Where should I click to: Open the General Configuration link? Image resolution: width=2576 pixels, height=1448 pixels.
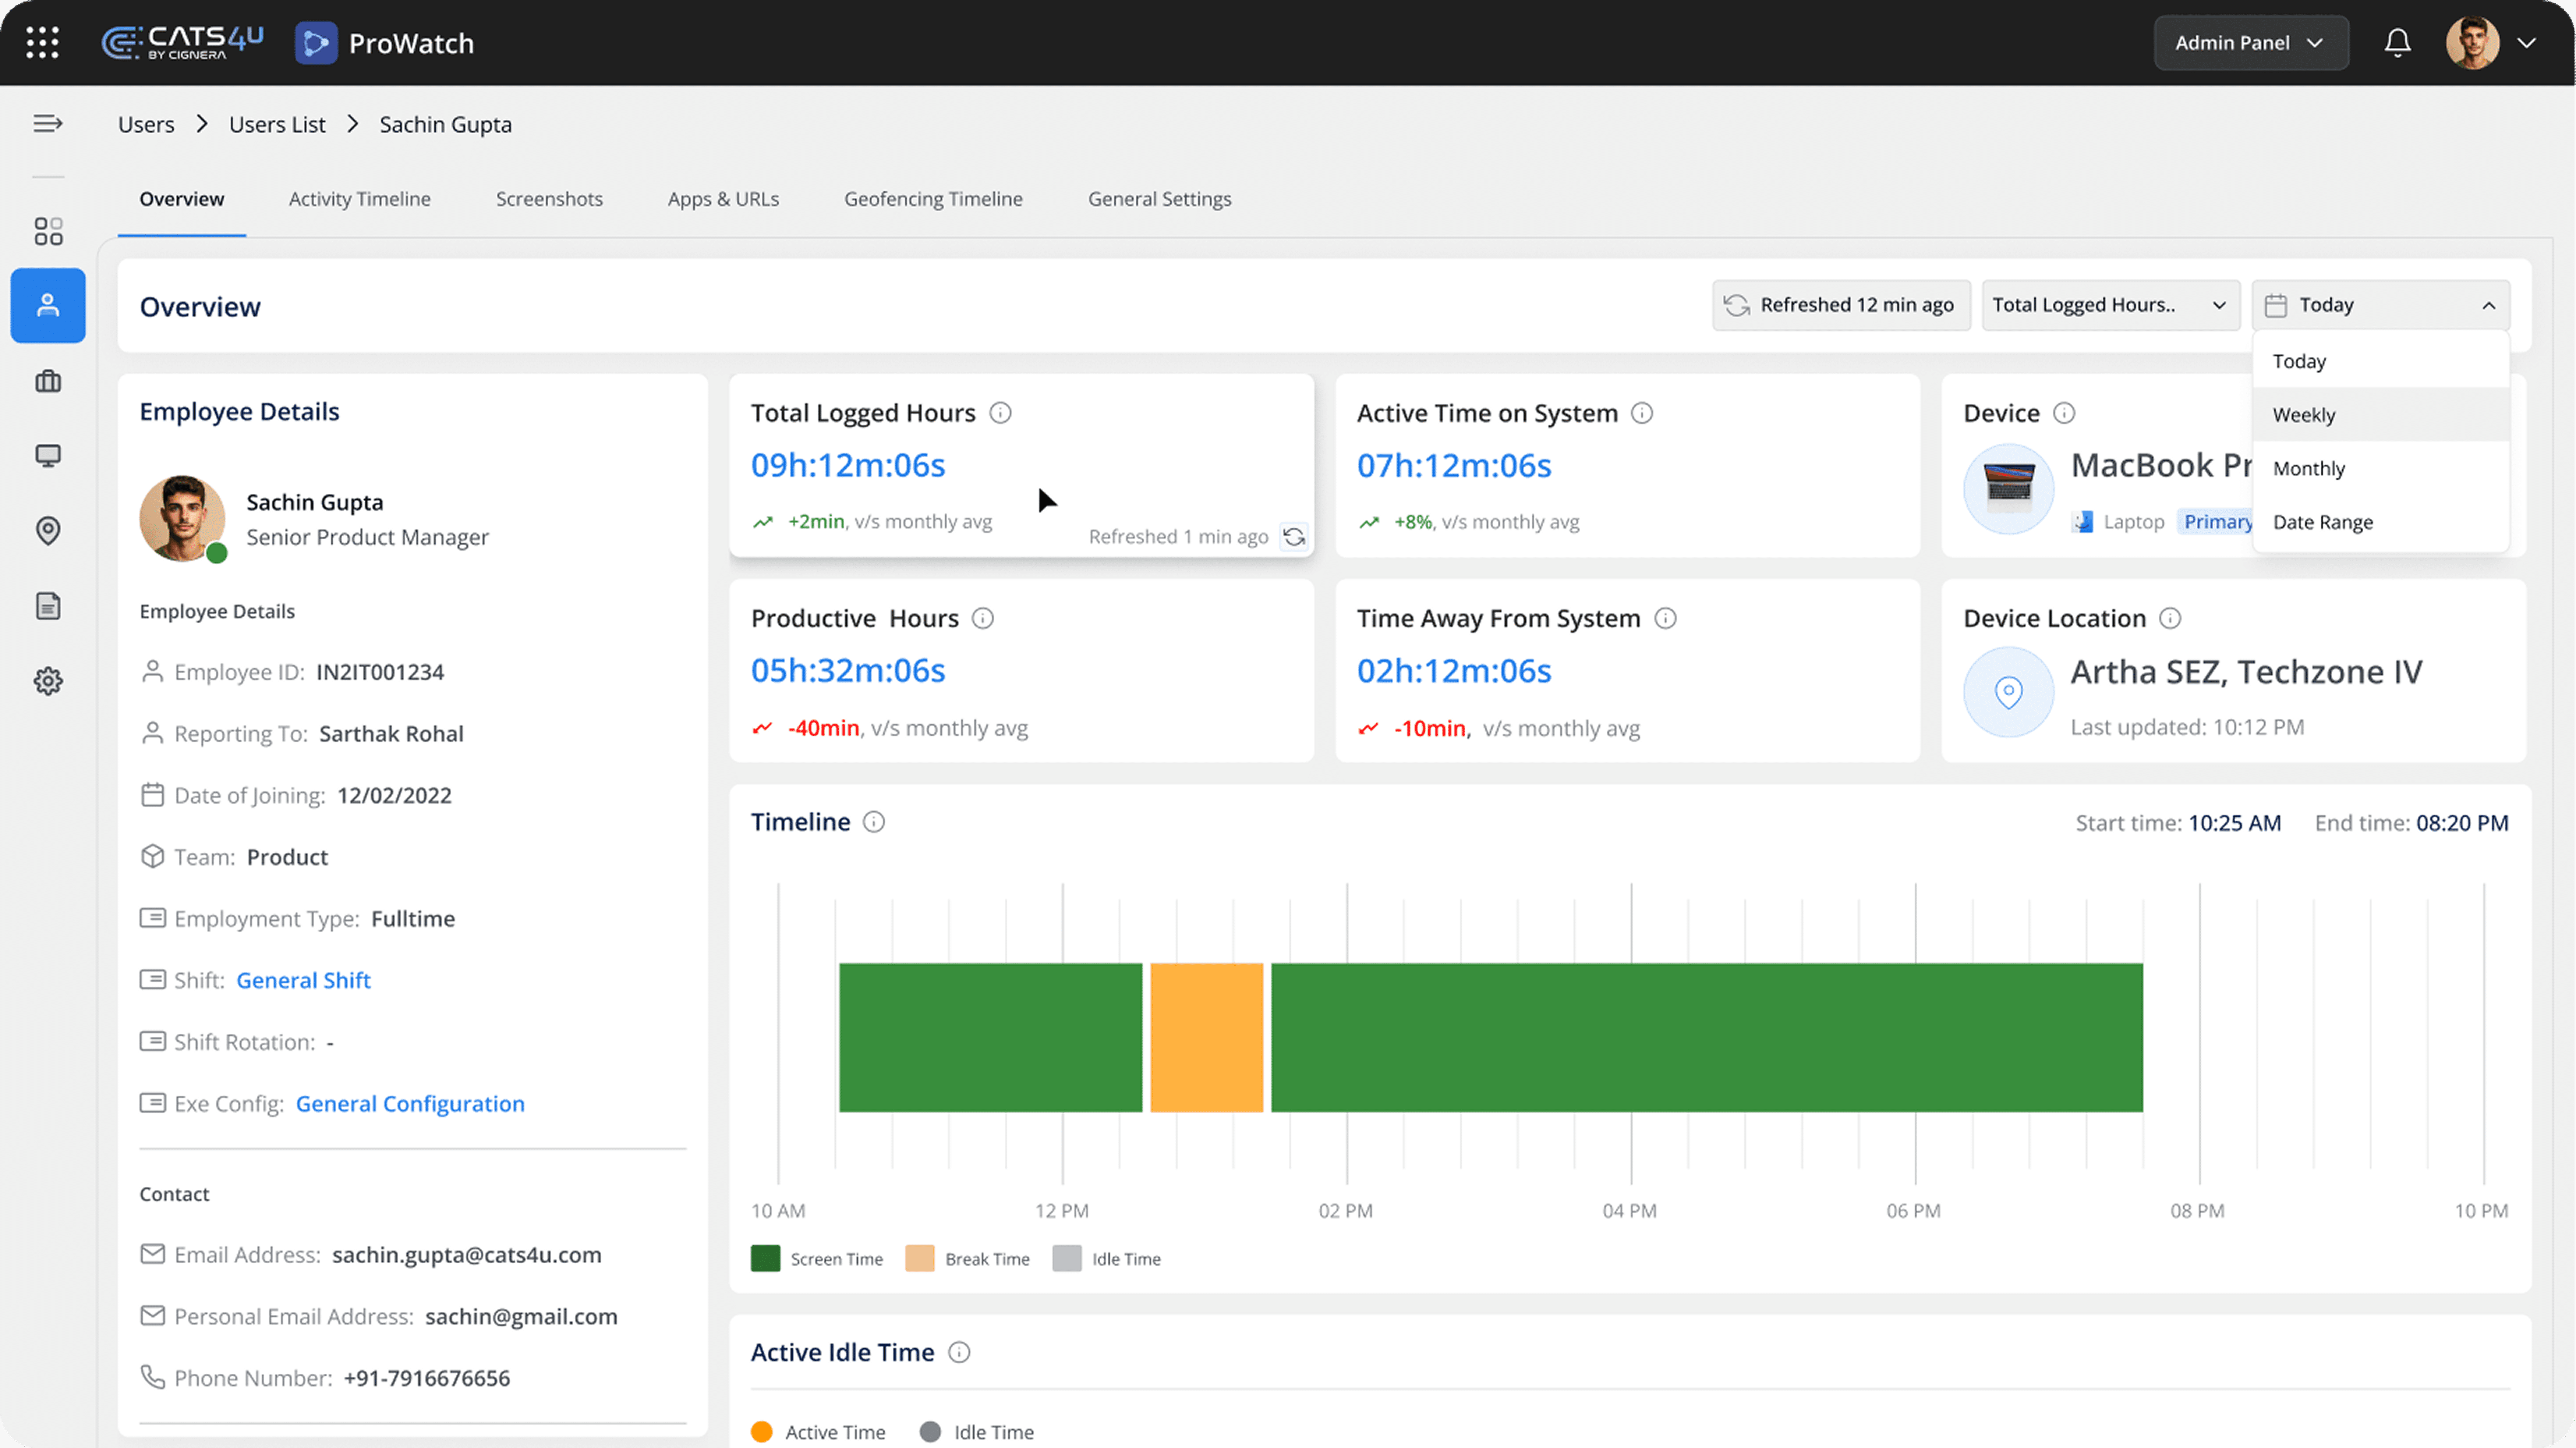click(410, 1103)
